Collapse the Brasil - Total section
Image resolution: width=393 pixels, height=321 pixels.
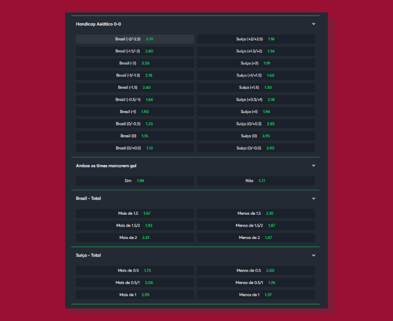tap(313, 198)
